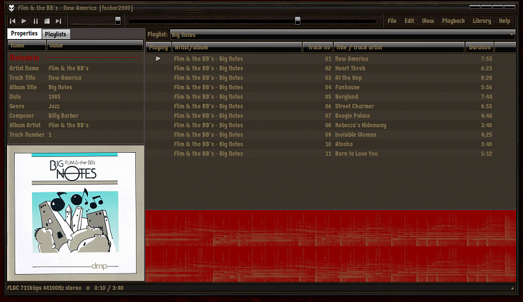This screenshot has height=302, width=523.
Task: Open the Edit menu
Action: click(x=409, y=21)
